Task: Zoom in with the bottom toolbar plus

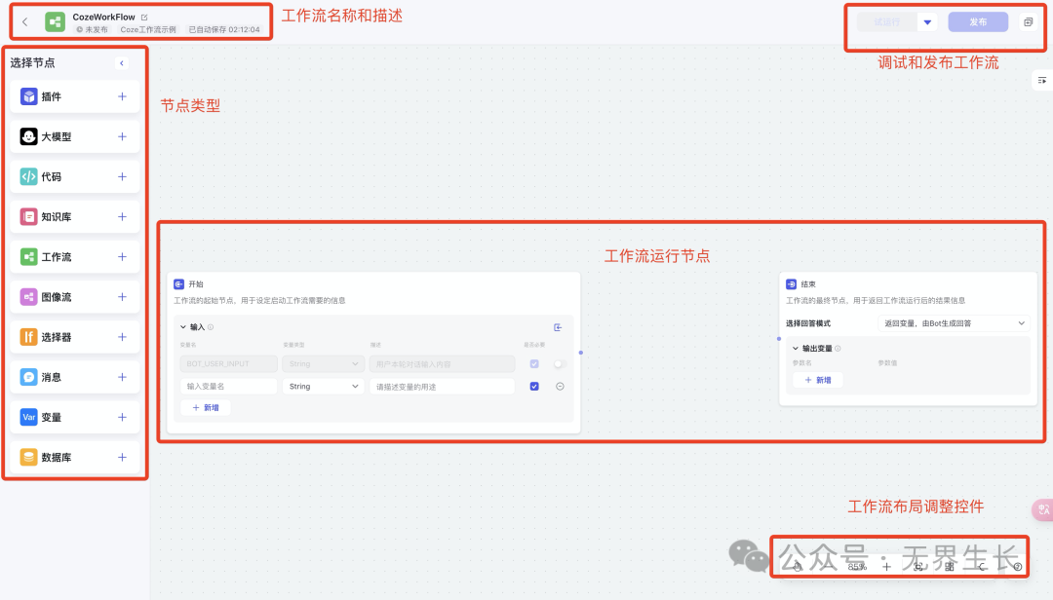Action: tap(886, 567)
